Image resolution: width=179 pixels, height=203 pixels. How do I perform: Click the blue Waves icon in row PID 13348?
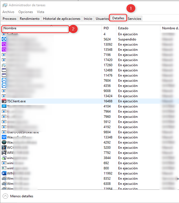tap(4, 137)
